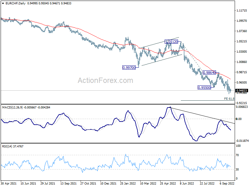The height and width of the screenshot is (187, 249).
Task: Click the RSI 100 scale label
Action: pyautogui.click(x=238, y=146)
